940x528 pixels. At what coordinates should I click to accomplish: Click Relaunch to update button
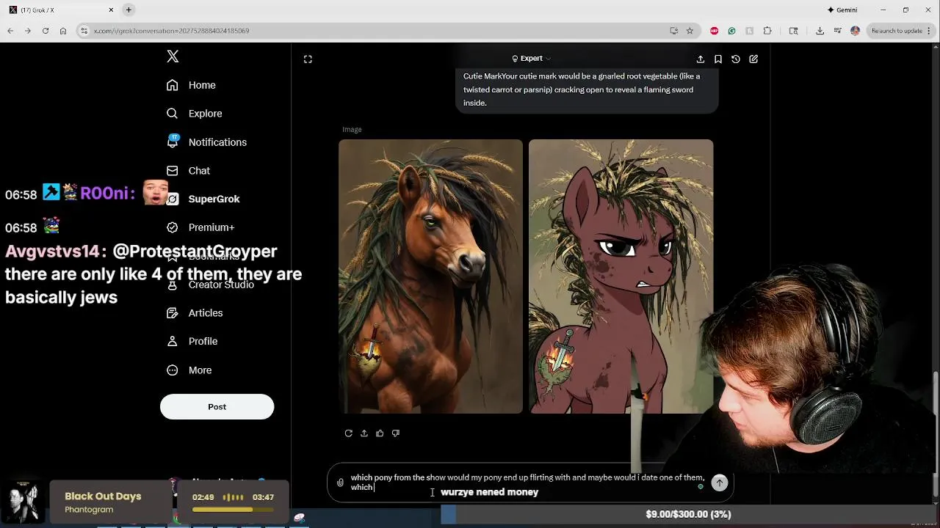coord(897,31)
